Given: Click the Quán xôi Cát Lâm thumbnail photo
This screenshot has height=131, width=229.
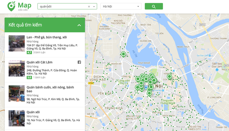Looking at the screenshot, I should (17, 68).
